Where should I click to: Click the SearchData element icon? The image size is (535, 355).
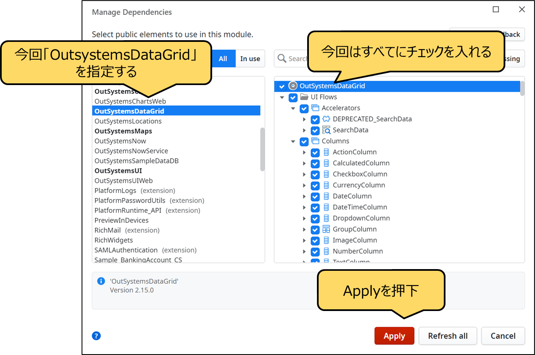coord(326,130)
